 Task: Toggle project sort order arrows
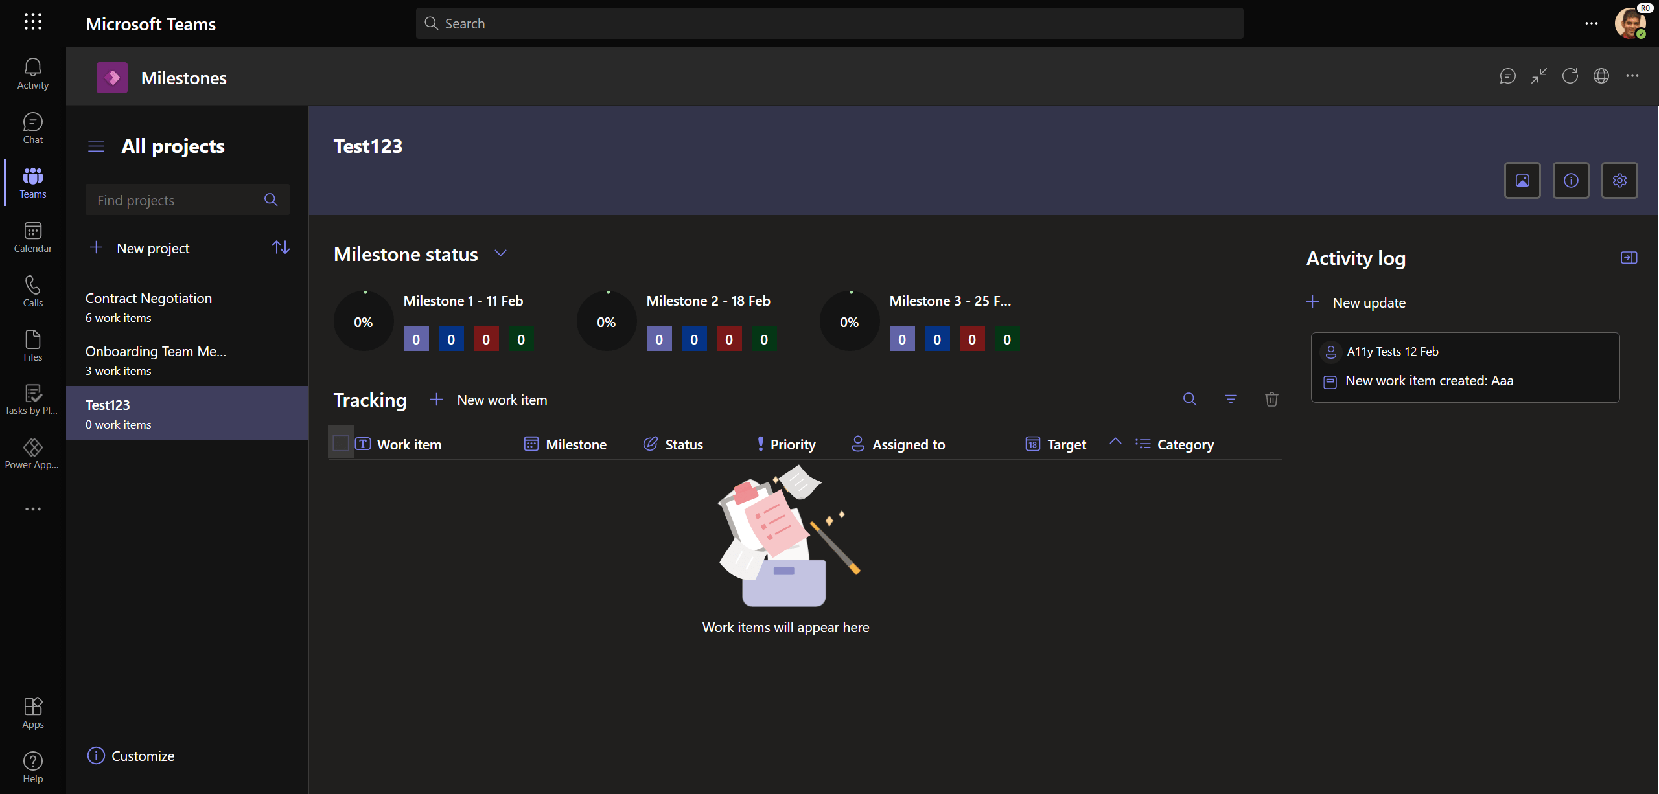click(281, 247)
